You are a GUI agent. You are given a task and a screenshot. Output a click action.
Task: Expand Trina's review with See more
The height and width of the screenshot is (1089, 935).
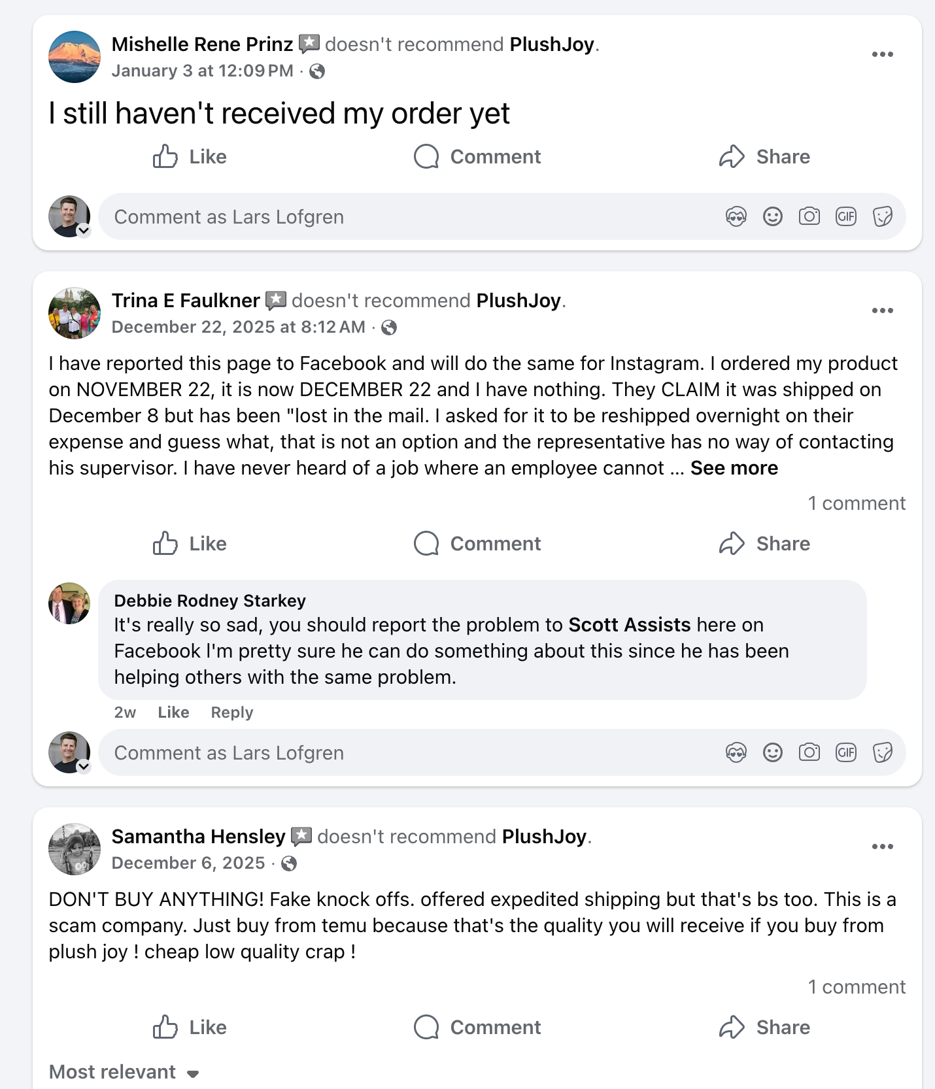tap(734, 468)
